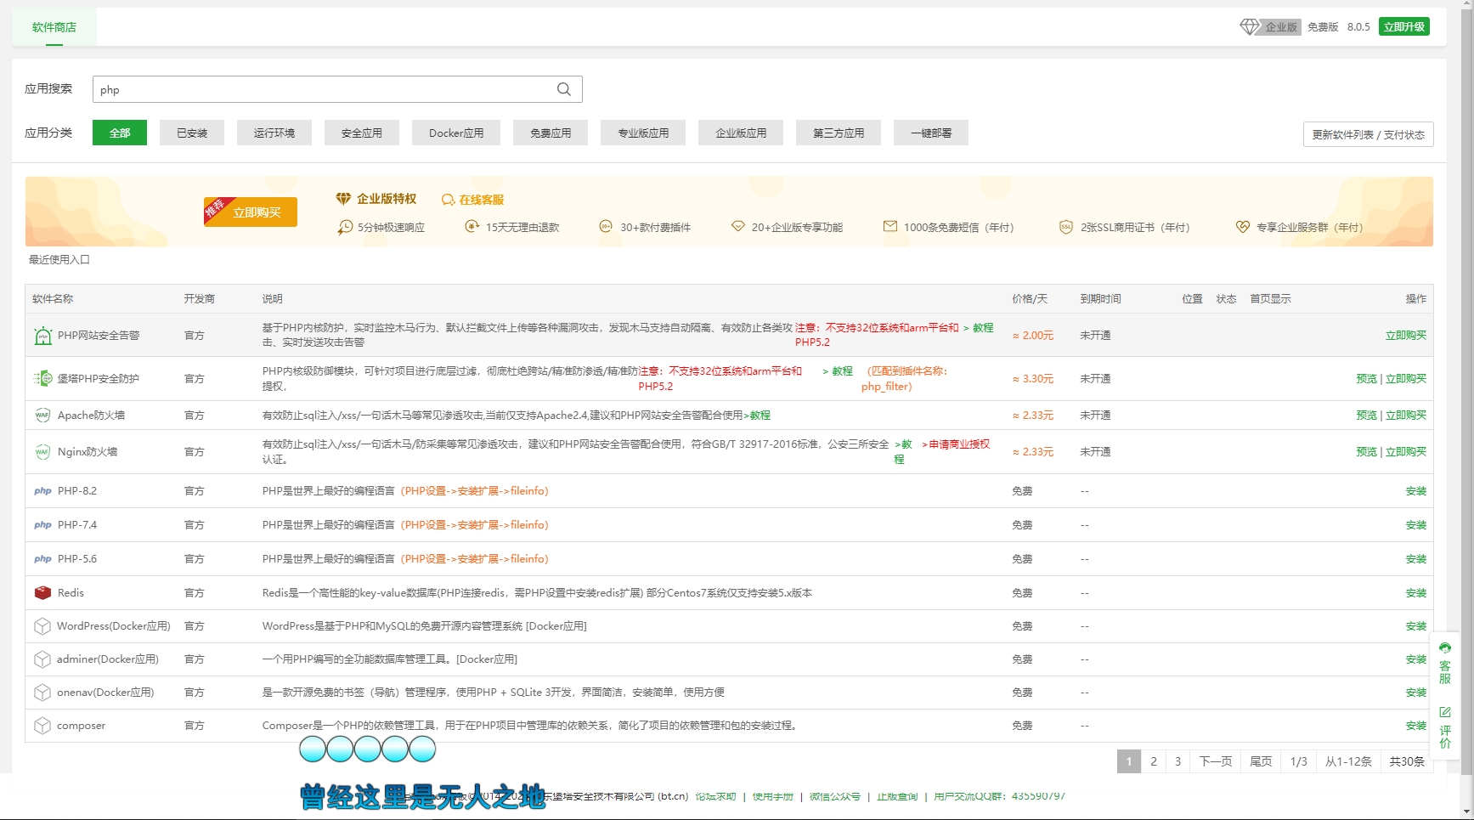Filter by 安全应用 category
This screenshot has height=820, width=1474.
coord(362,133)
